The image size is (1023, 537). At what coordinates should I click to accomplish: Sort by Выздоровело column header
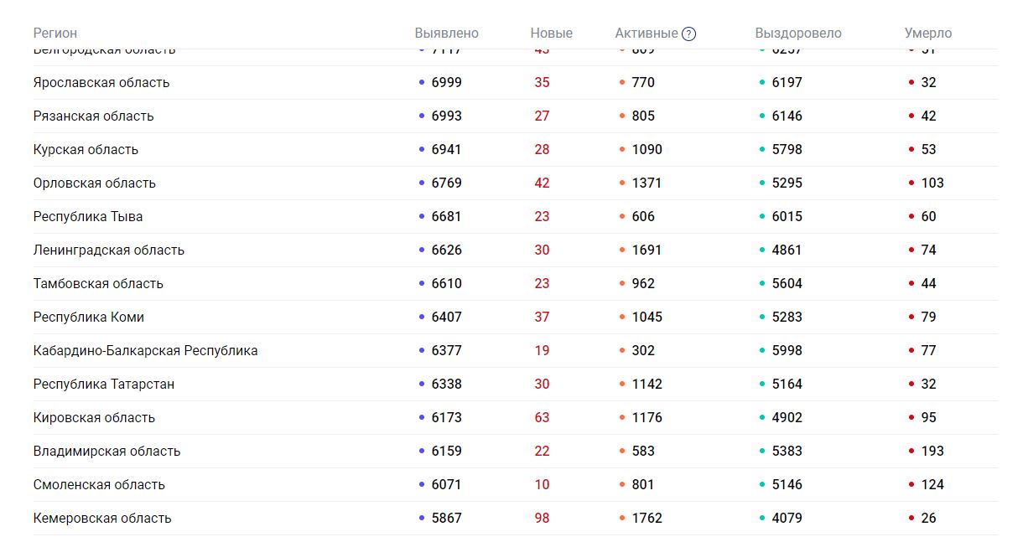pyautogui.click(x=797, y=34)
